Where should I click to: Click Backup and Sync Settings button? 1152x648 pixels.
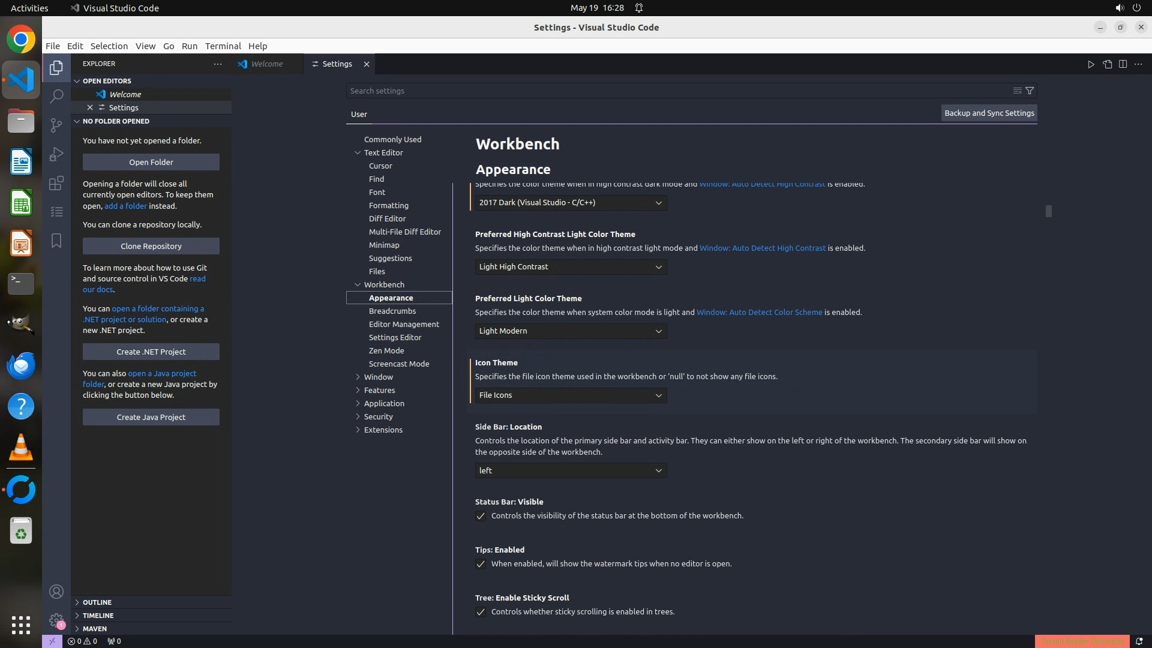[989, 113]
